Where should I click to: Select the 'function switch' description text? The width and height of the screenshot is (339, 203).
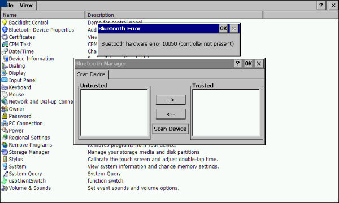point(106,181)
